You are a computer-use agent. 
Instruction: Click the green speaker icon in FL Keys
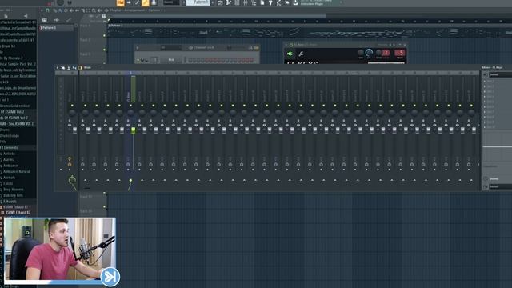(290, 54)
